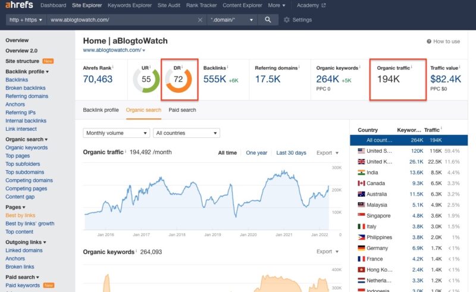Screen dimensions: 476x292
Task: Open the http + https protocol dropdown
Action: (x=26, y=20)
